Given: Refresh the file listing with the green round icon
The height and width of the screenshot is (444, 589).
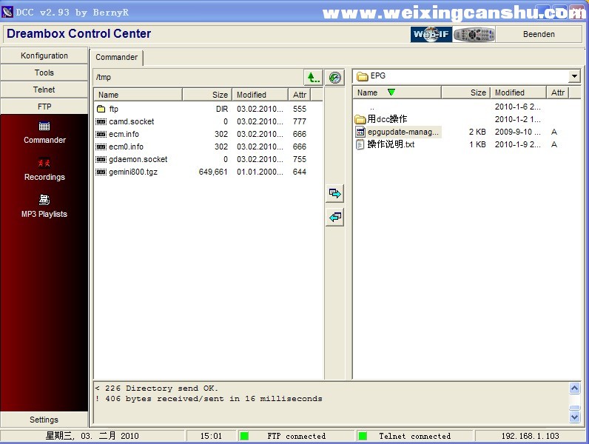Looking at the screenshot, I should point(334,78).
